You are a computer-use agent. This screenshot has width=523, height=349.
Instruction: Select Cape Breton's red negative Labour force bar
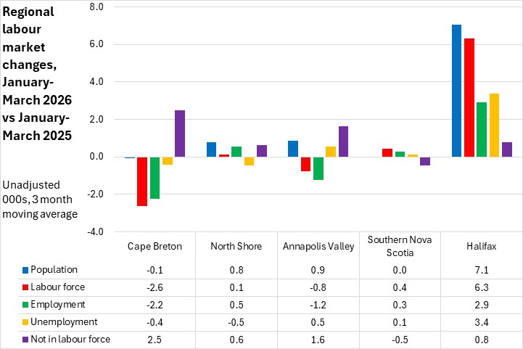142,181
